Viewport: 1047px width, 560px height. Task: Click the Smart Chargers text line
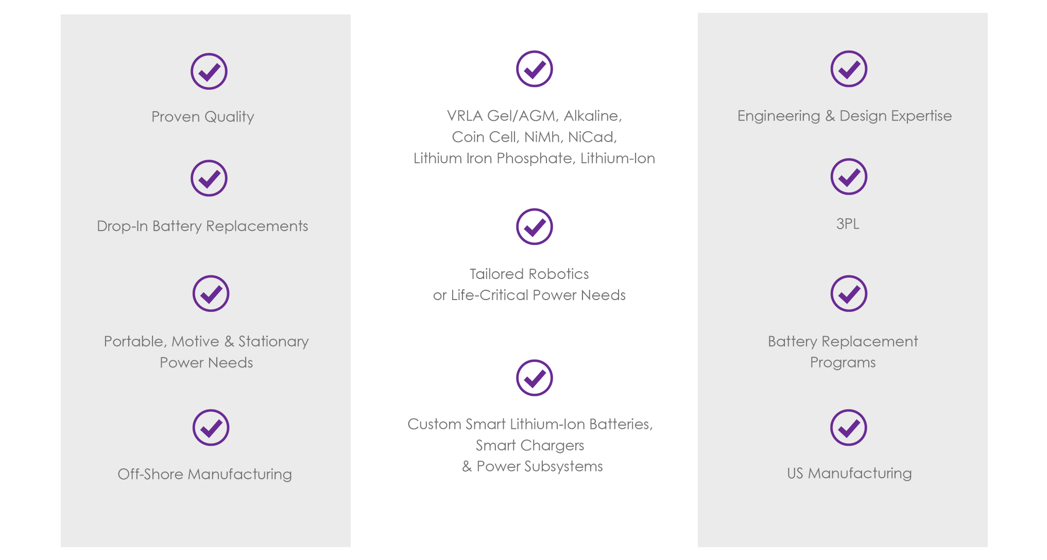[x=530, y=445]
